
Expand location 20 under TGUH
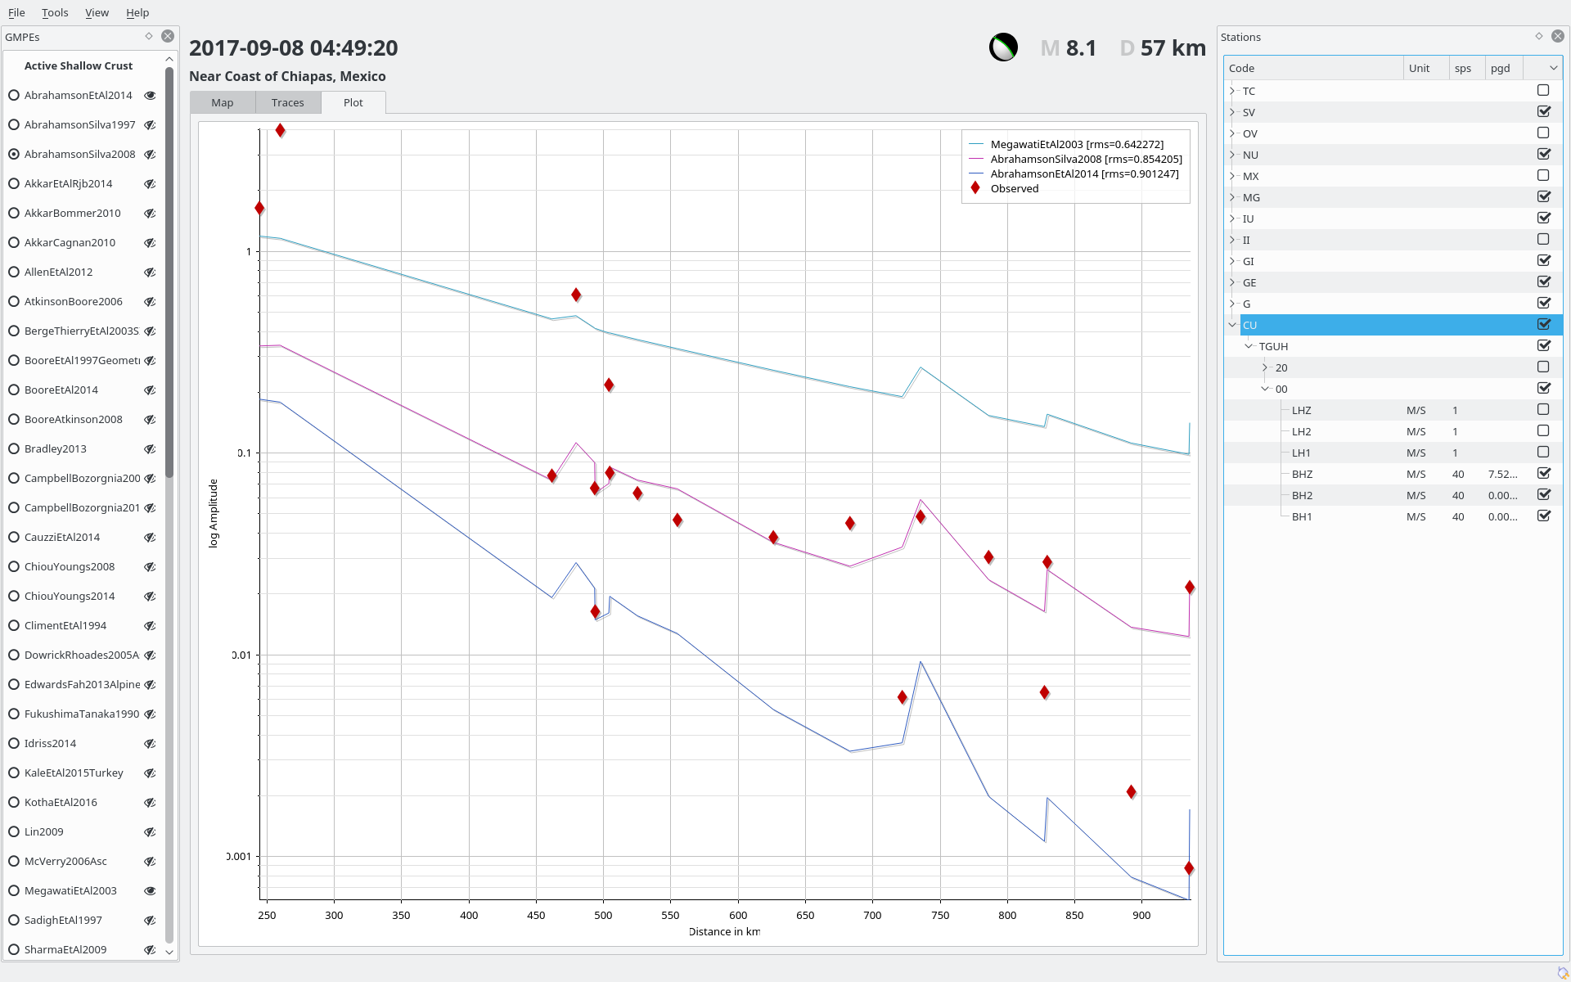(1265, 367)
